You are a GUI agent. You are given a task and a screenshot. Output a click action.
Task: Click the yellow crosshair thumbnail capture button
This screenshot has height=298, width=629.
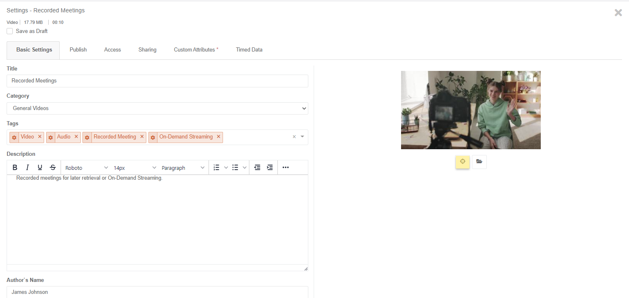pyautogui.click(x=462, y=162)
